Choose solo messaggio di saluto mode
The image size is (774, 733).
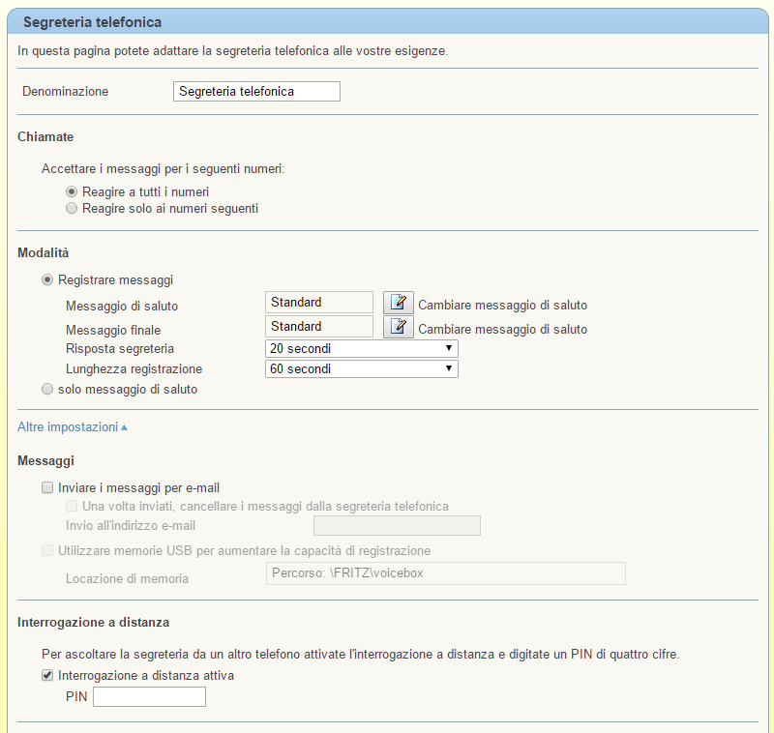[x=47, y=390]
